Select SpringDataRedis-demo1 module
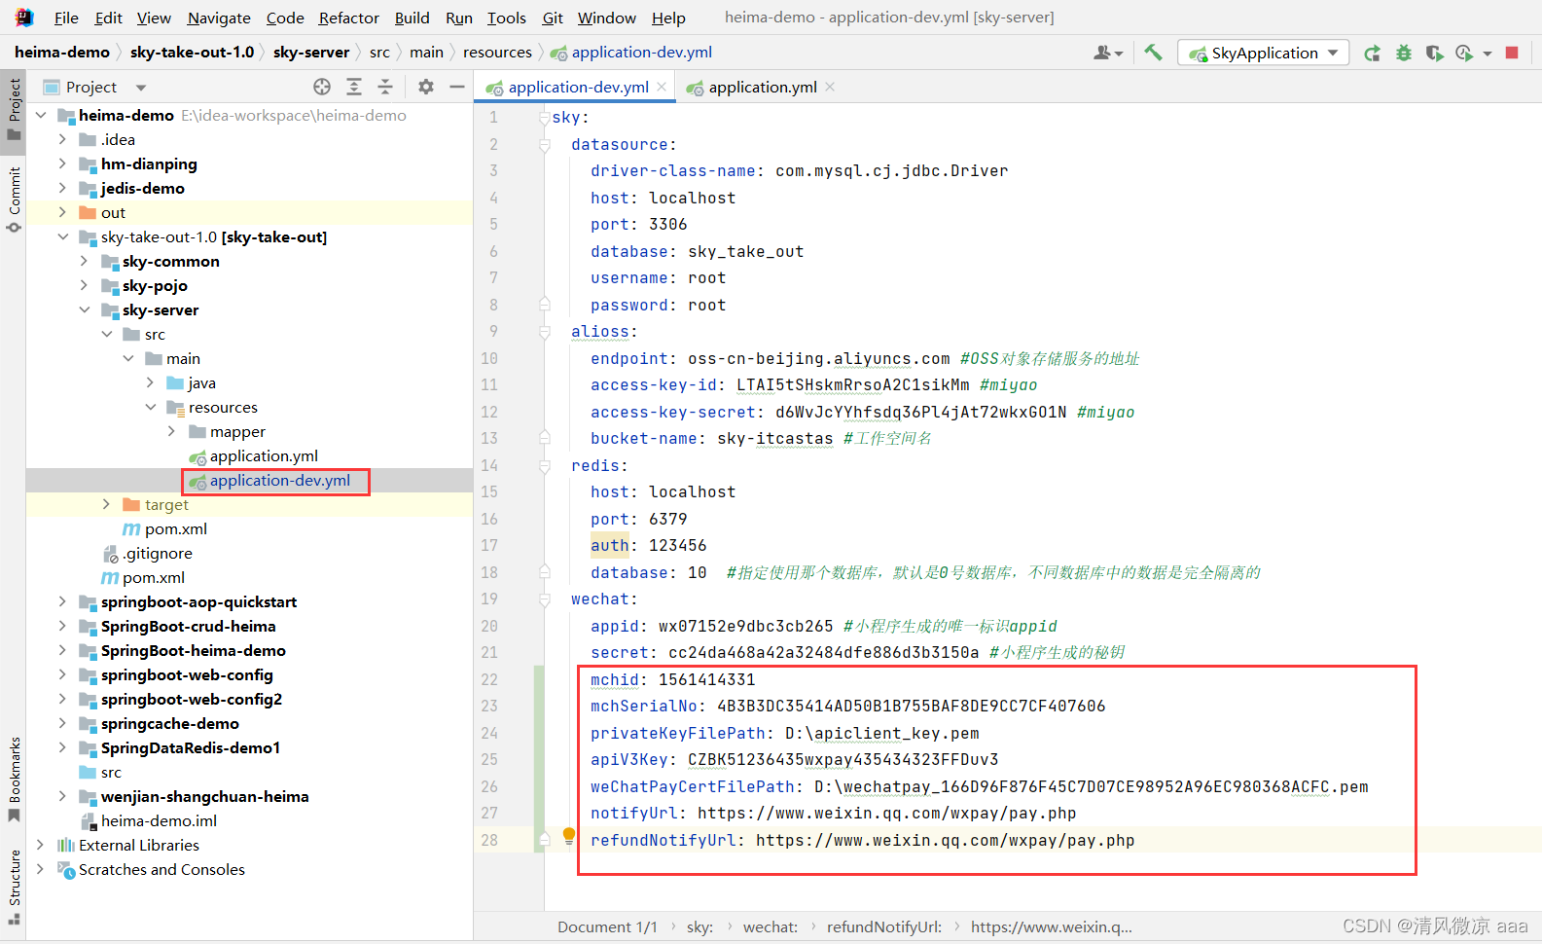 (191, 747)
